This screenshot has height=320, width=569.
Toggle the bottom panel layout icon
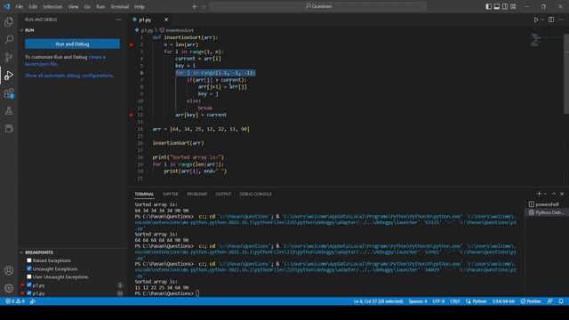click(x=497, y=6)
